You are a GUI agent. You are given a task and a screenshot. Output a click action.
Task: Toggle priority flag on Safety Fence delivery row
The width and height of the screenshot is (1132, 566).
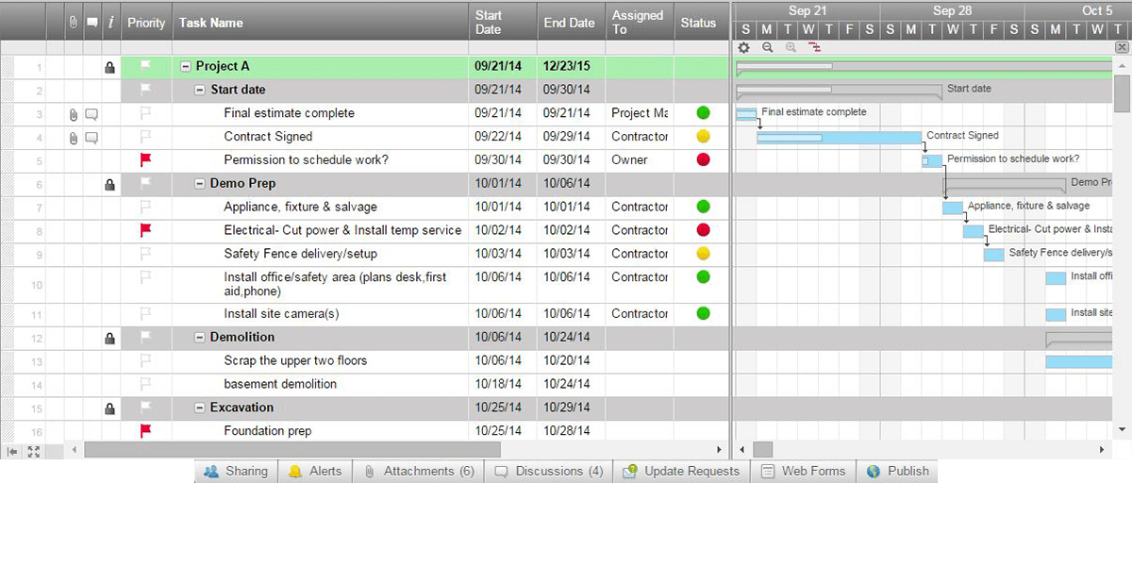click(146, 254)
